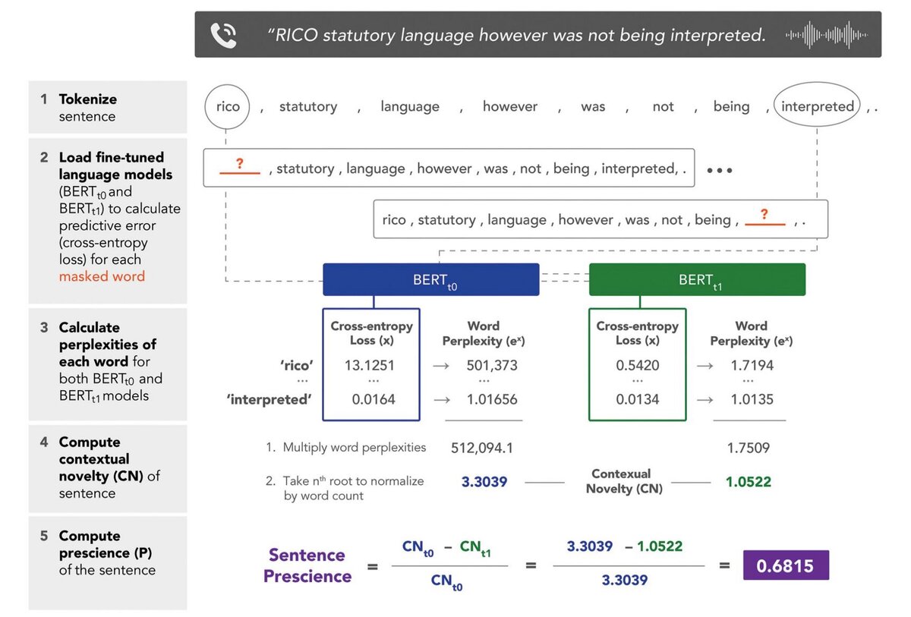Image resolution: width=911 pixels, height=617 pixels.
Task: Click the 0.0164 loss value
Action: 374,399
